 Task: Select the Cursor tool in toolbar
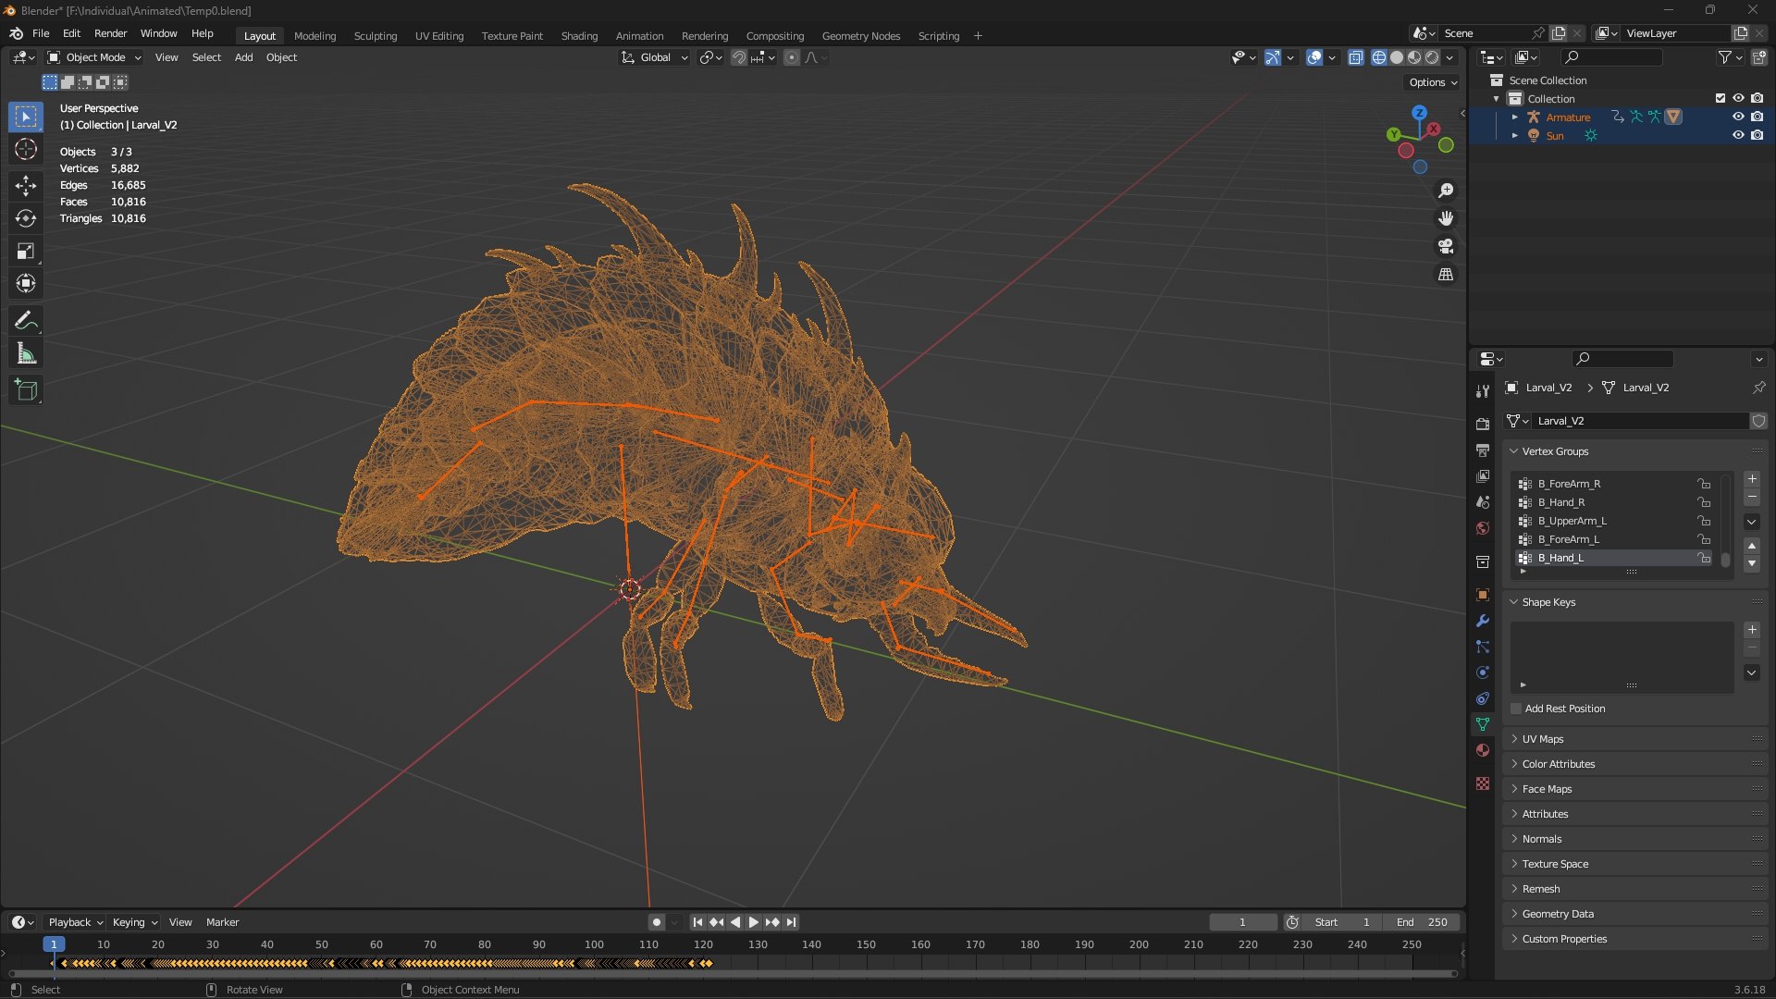point(26,149)
